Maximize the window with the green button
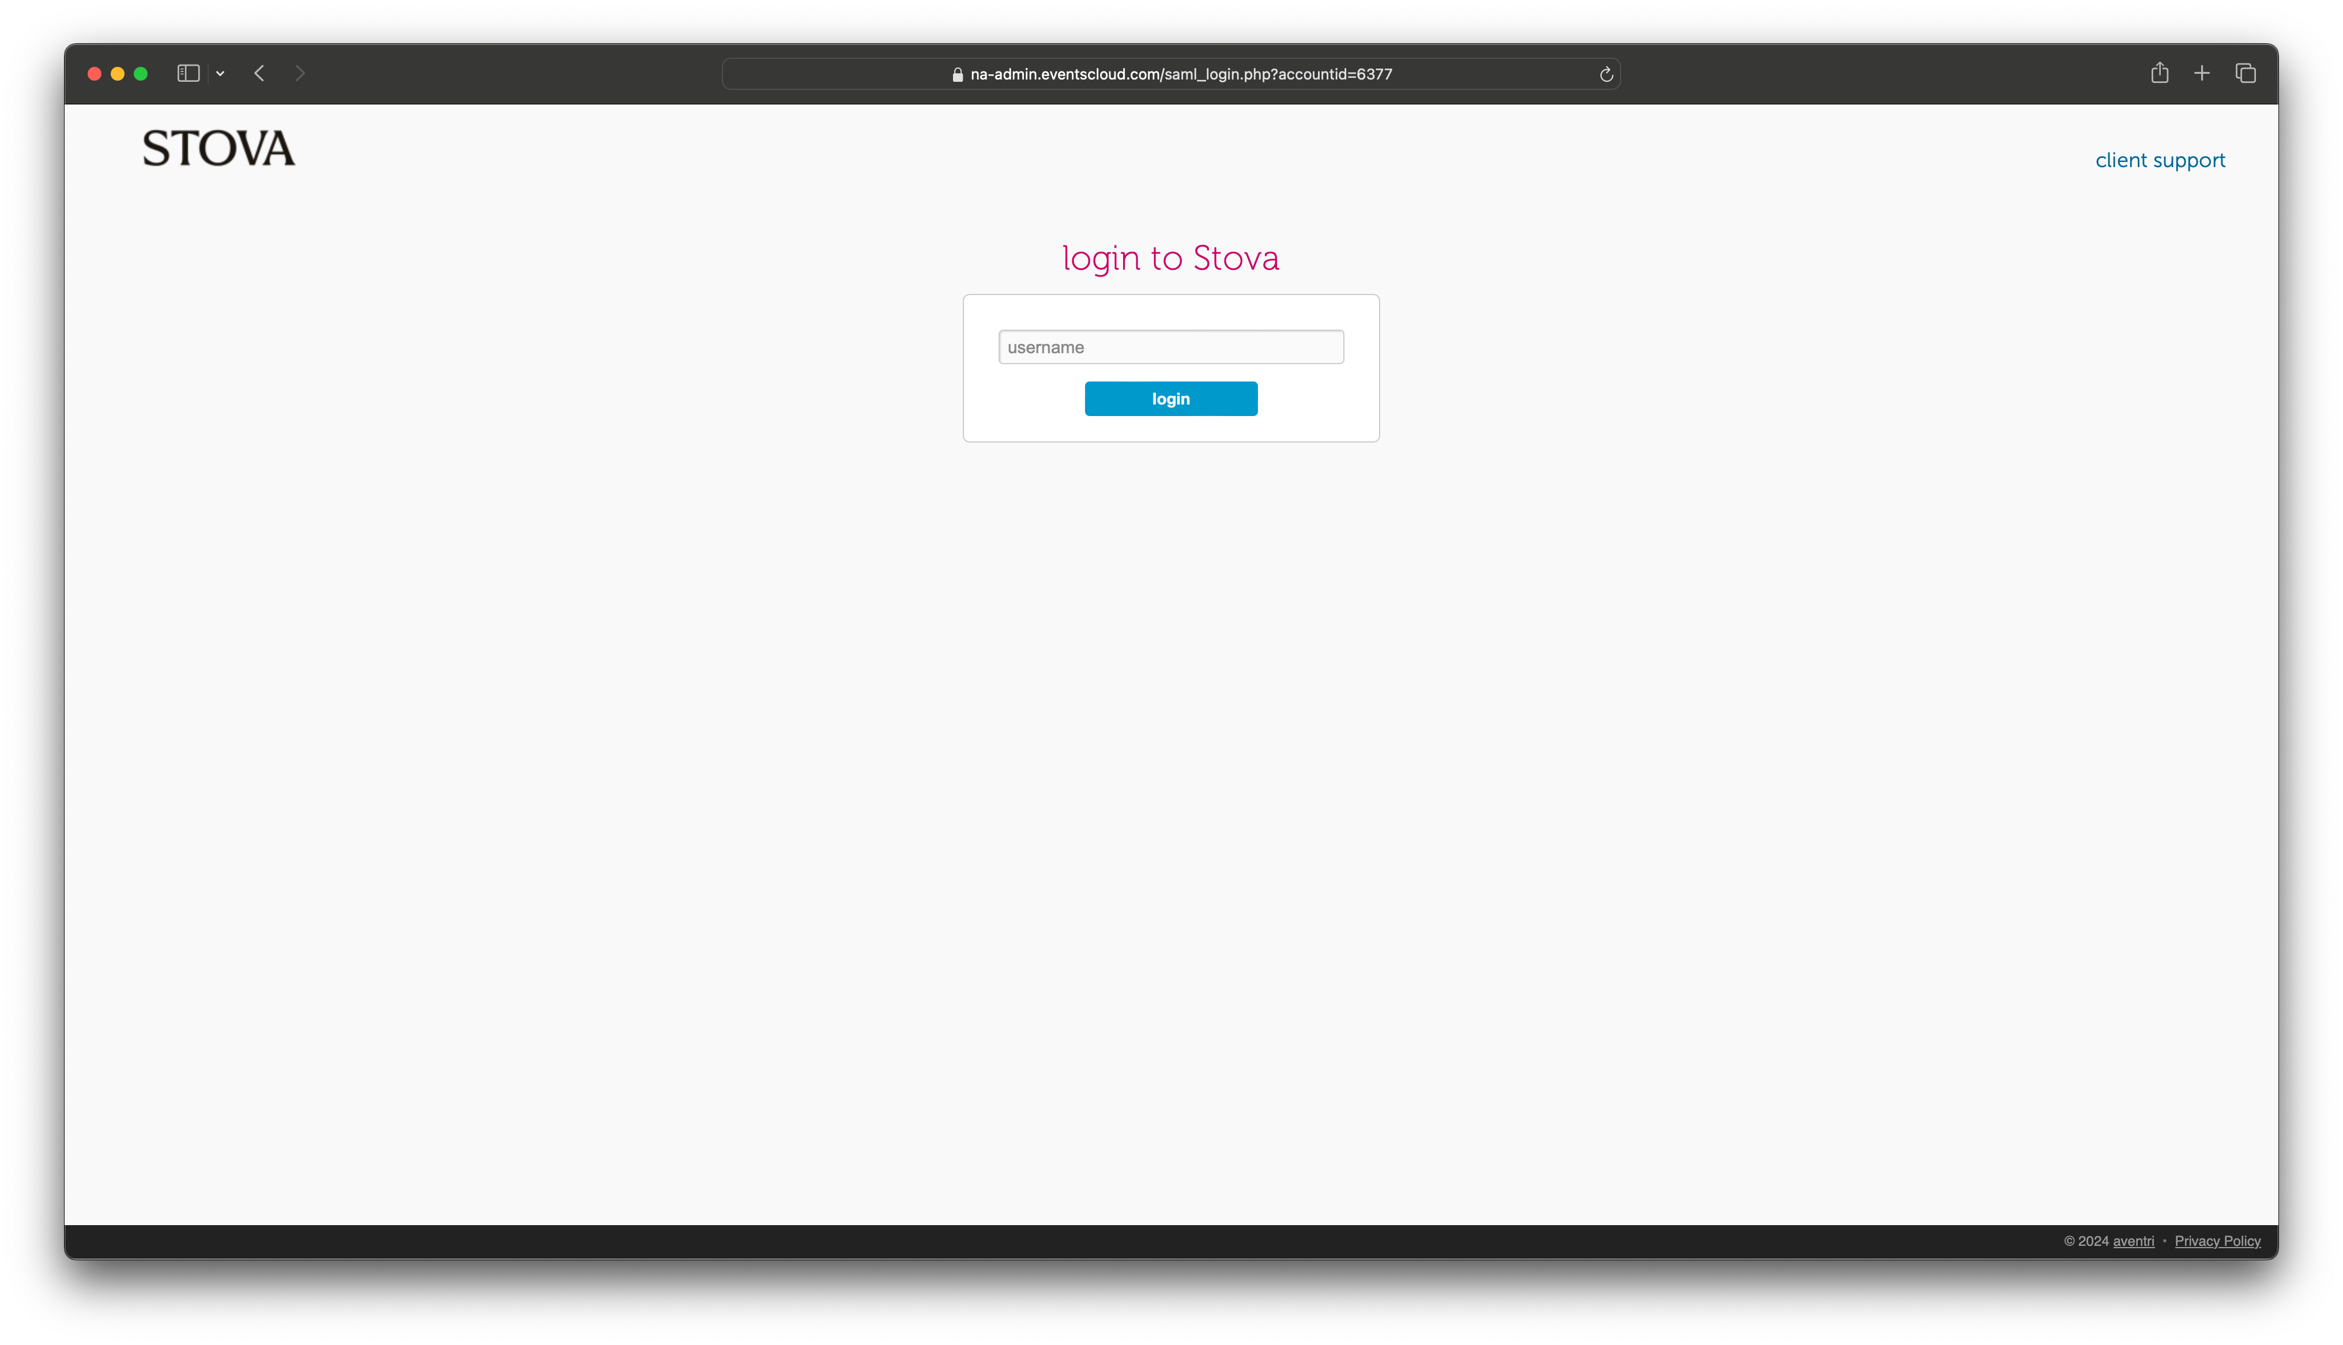 [x=141, y=73]
